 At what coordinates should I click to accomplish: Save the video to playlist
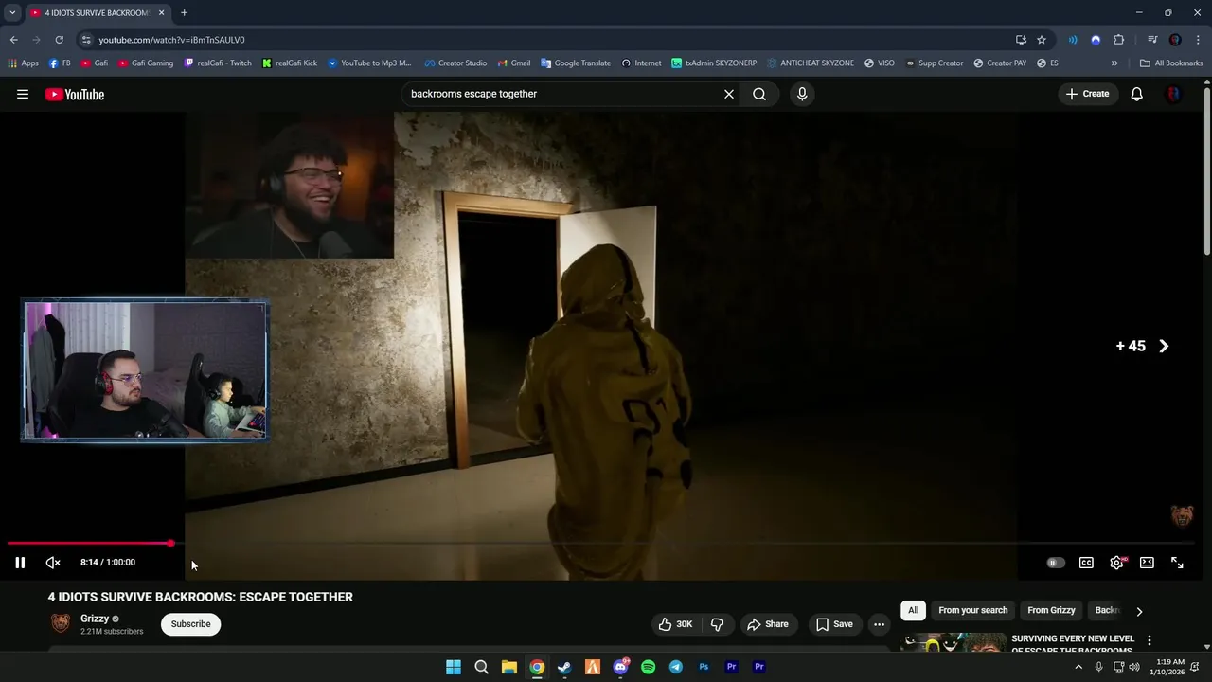[x=834, y=624]
